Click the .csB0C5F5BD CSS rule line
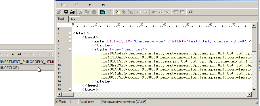260x106 pixels. tap(176, 77)
